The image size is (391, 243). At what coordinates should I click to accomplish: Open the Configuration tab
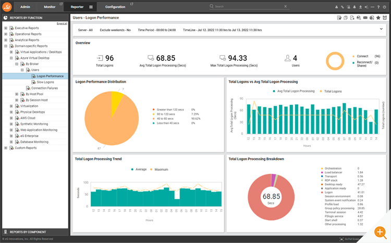[x=115, y=7]
